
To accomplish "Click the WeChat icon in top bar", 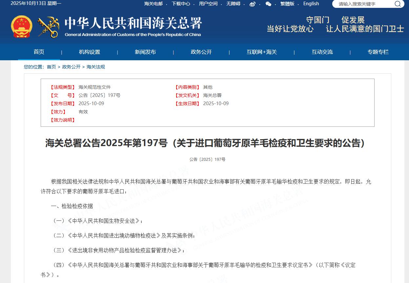I will (268, 4).
